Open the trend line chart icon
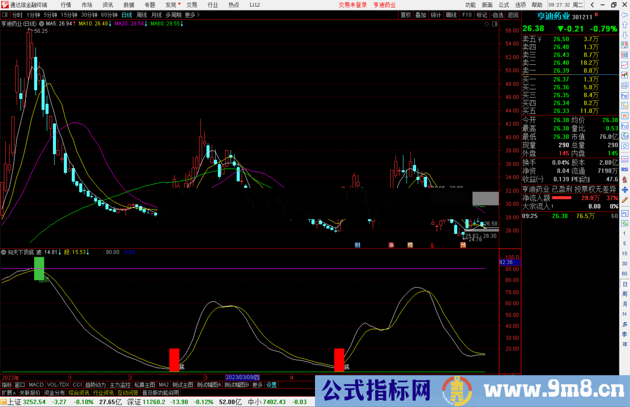630x407 pixels. click(625, 65)
